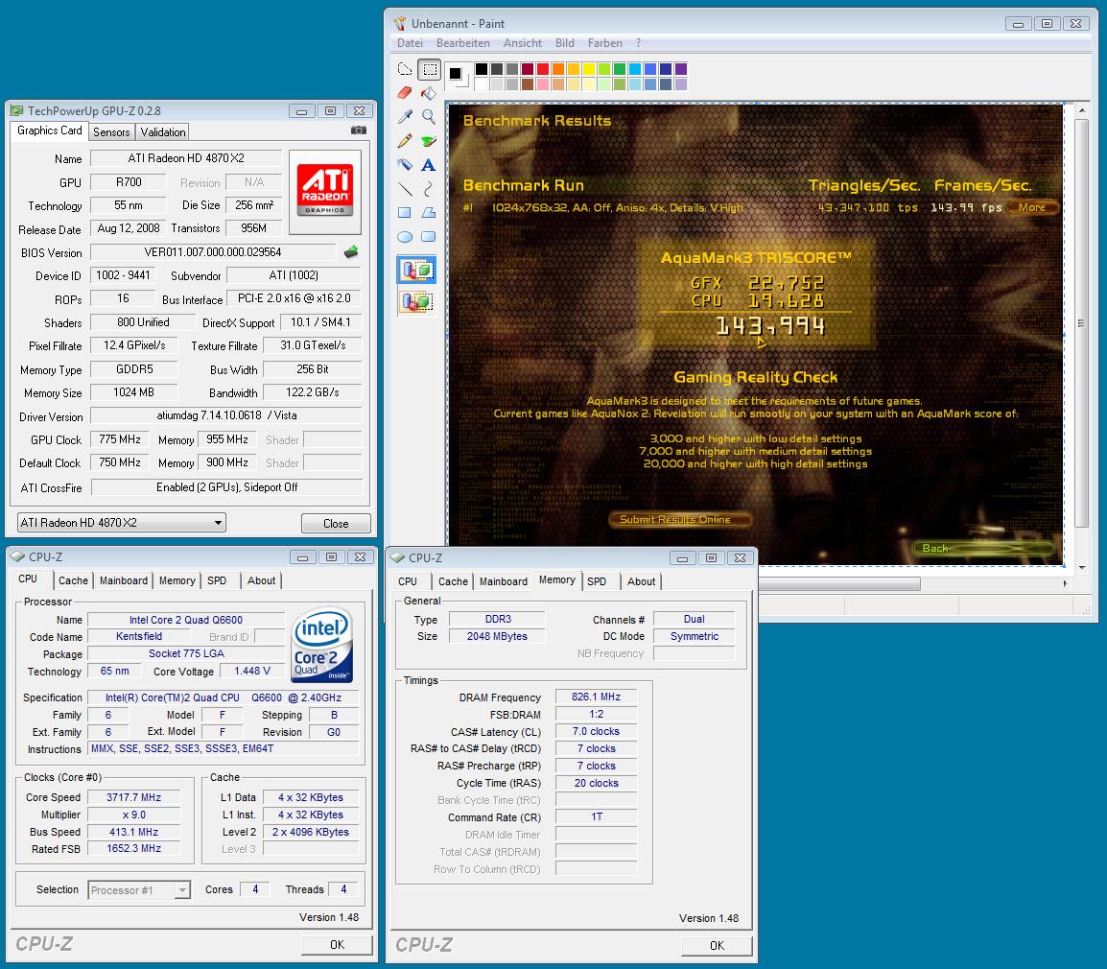Select the Airbrush spray tool
1107x969 pixels.
click(405, 165)
